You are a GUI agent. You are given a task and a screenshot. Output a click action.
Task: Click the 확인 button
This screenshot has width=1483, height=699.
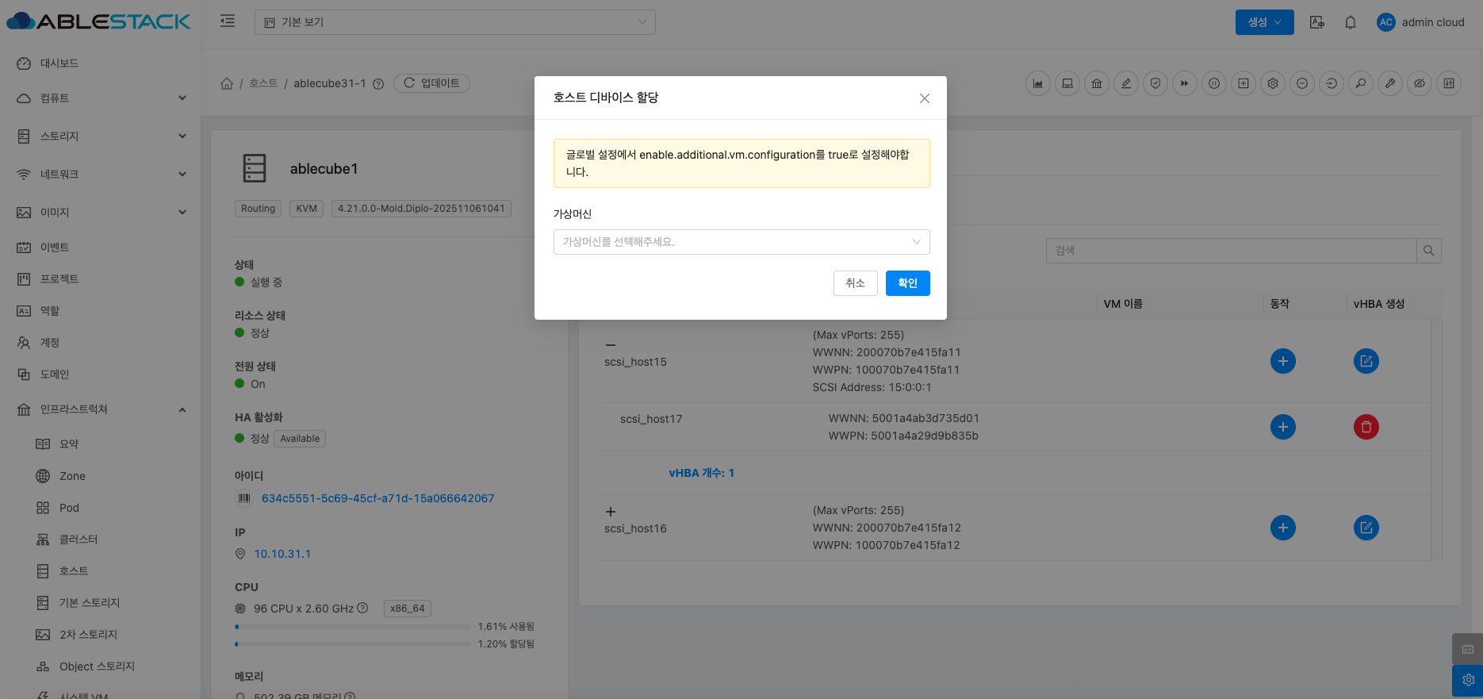[907, 283]
